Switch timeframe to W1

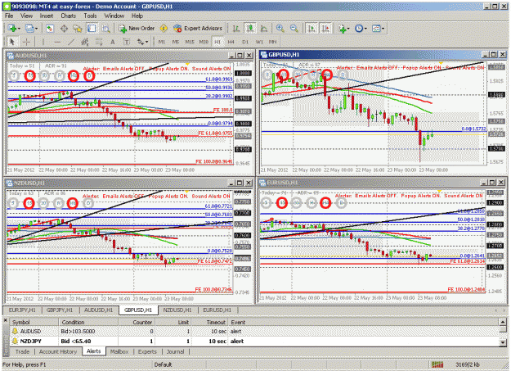tap(259, 42)
